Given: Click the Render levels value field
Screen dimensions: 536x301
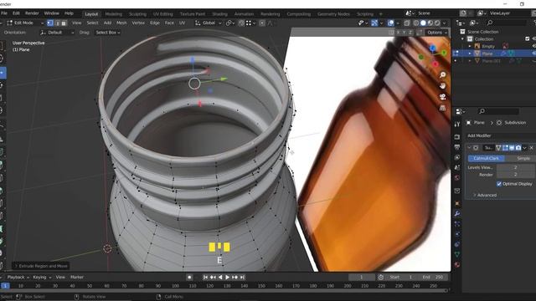Looking at the screenshot, I should pos(516,175).
